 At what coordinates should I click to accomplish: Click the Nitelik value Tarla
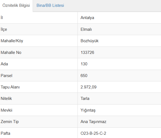[85, 99]
